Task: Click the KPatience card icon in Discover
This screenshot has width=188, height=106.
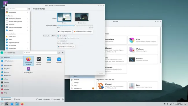Action: click(x=132, y=50)
